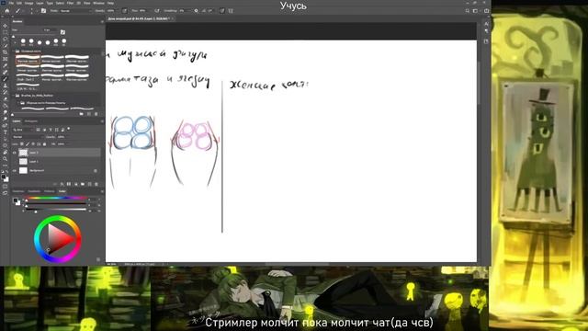The height and width of the screenshot is (331, 588).
Task: Open brush symmetry options icon
Action: pyautogui.click(x=231, y=11)
